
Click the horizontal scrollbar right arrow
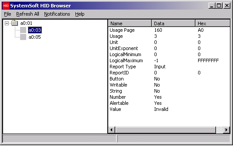tap(226, 130)
